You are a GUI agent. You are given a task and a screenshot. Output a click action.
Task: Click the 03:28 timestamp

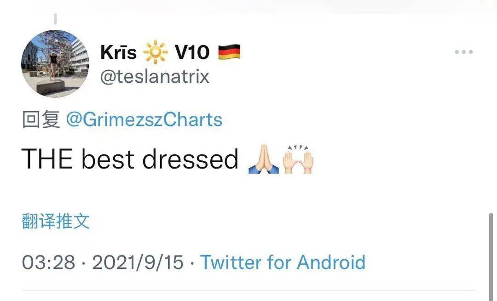tap(48, 262)
